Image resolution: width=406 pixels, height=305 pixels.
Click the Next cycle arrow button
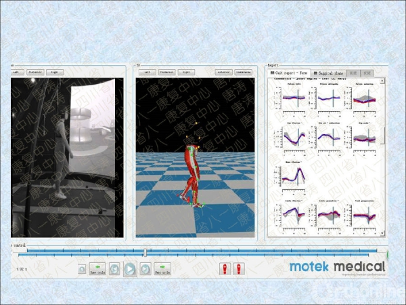162,269
